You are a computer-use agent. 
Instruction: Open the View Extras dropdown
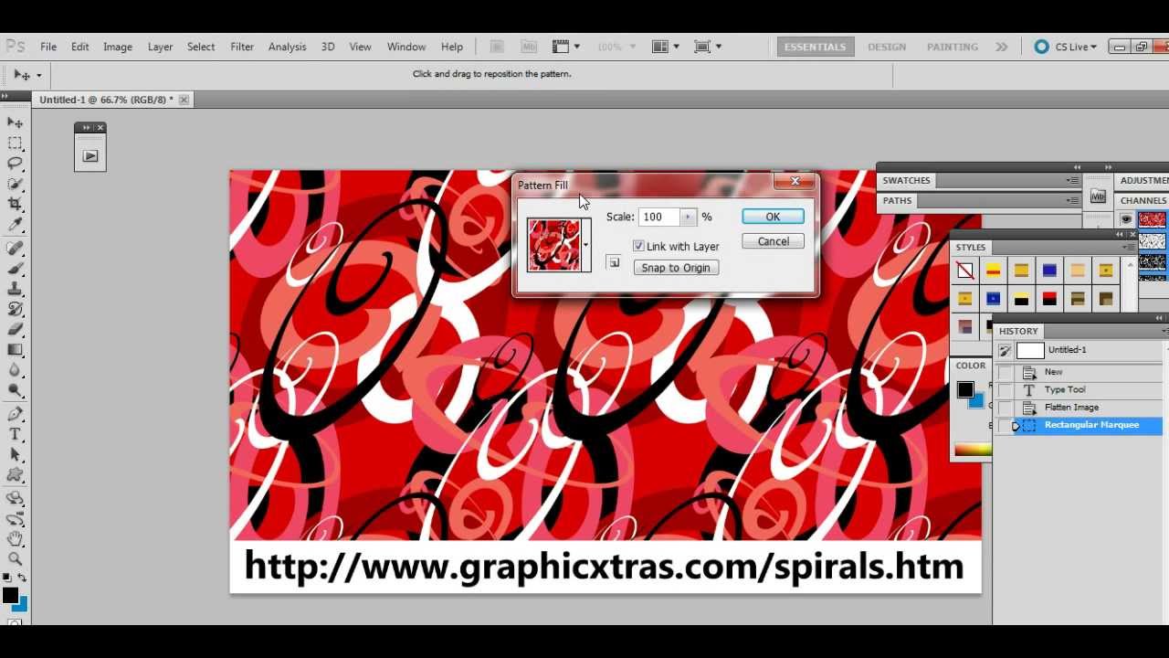click(565, 47)
